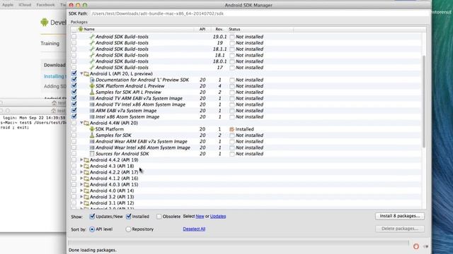This screenshot has height=254, width=453.
Task: Click Android Wear ARM EABI v7a image icon
Action: [92, 141]
